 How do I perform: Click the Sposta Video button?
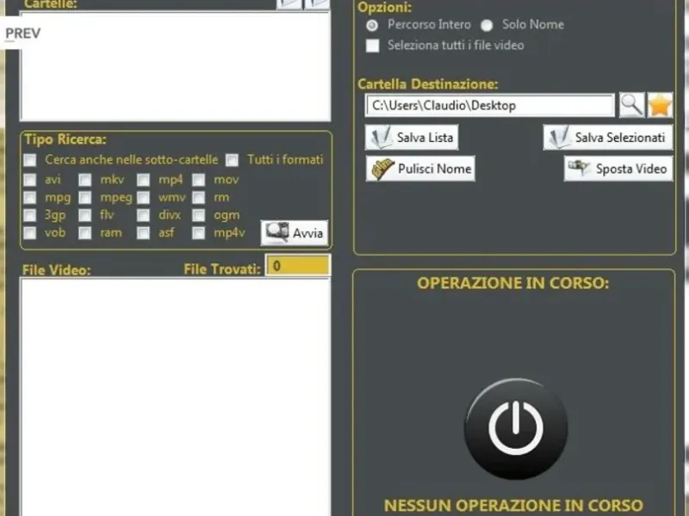(618, 169)
